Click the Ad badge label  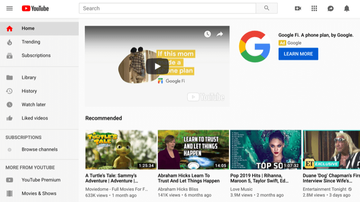click(282, 43)
